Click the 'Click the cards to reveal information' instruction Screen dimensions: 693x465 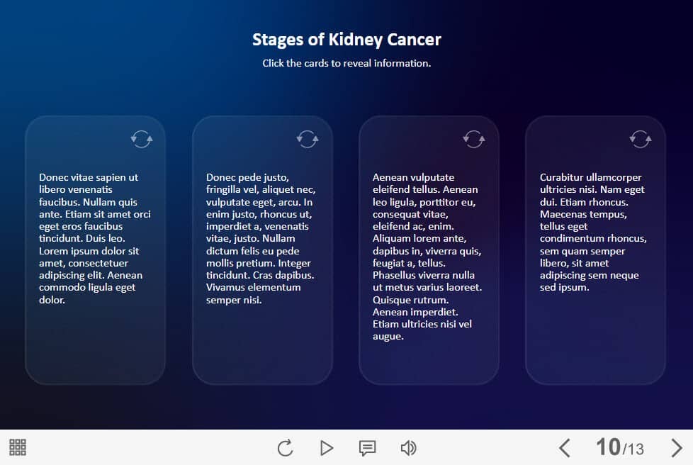coord(346,63)
